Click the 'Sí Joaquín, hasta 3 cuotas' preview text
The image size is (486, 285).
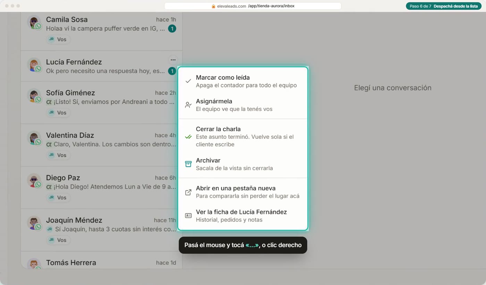pyautogui.click(x=116, y=229)
